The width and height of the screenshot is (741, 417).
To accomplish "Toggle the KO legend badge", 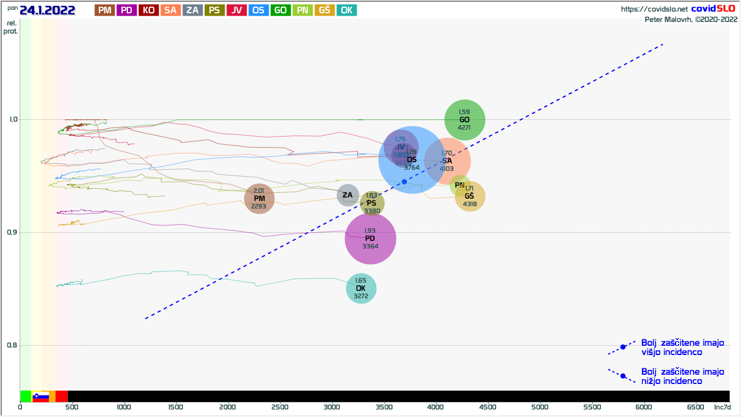I will point(149,10).
